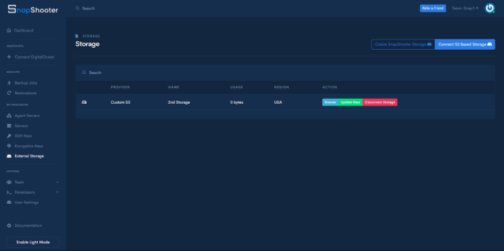Screen dimensions: 504x251
Task: Click Connect S3 Based Storage button
Action: point(465,45)
